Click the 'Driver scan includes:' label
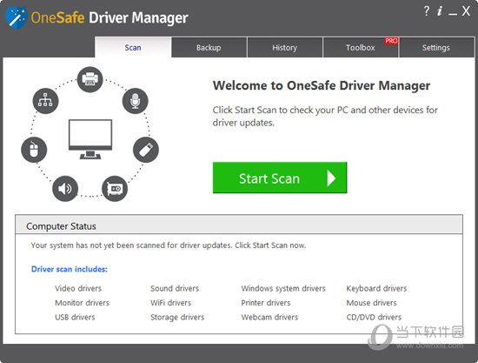 pyautogui.click(x=70, y=269)
